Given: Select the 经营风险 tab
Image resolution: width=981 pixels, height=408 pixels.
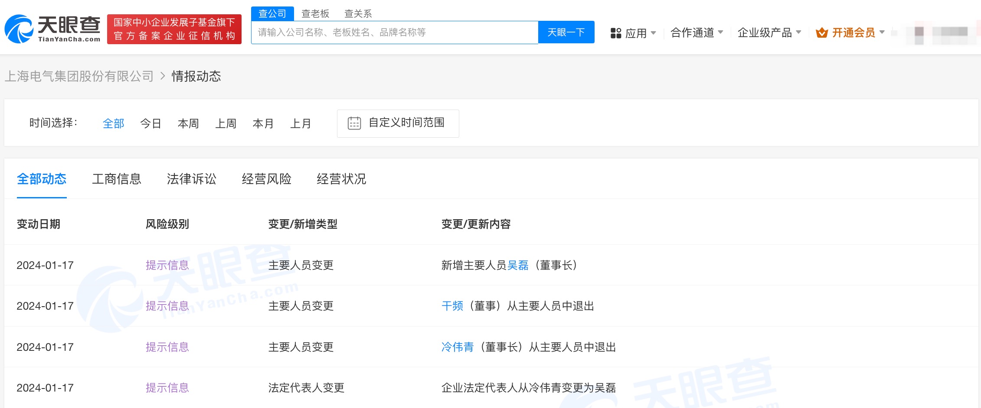Looking at the screenshot, I should [x=267, y=179].
